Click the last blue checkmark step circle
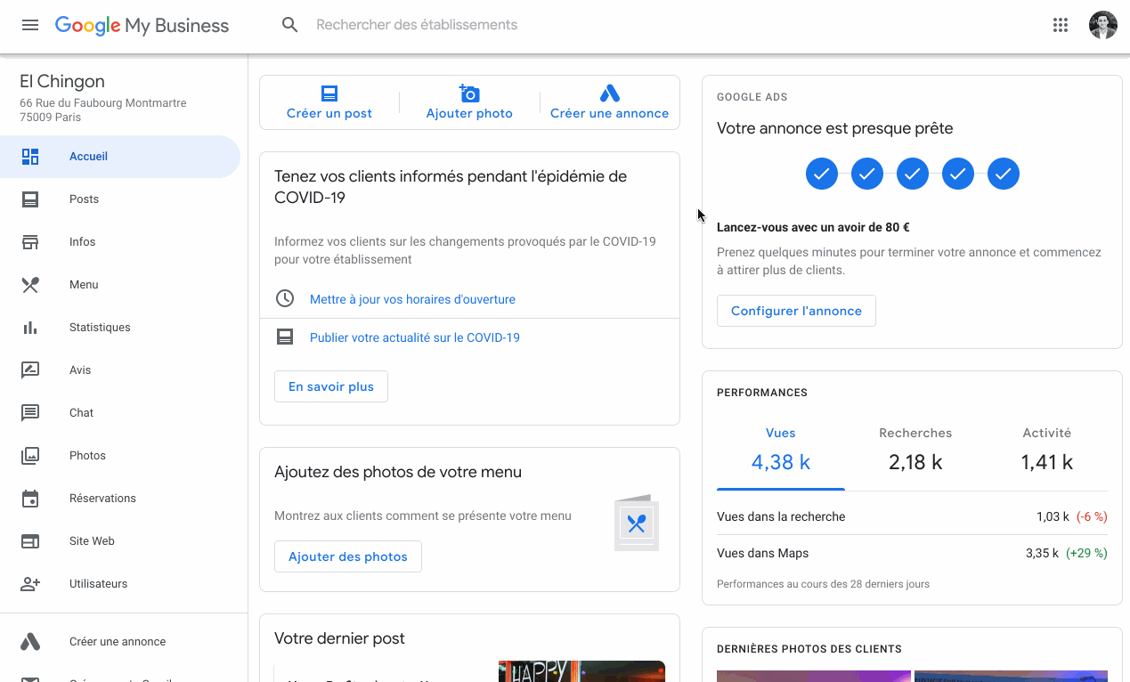Image resolution: width=1130 pixels, height=682 pixels. (x=1004, y=174)
